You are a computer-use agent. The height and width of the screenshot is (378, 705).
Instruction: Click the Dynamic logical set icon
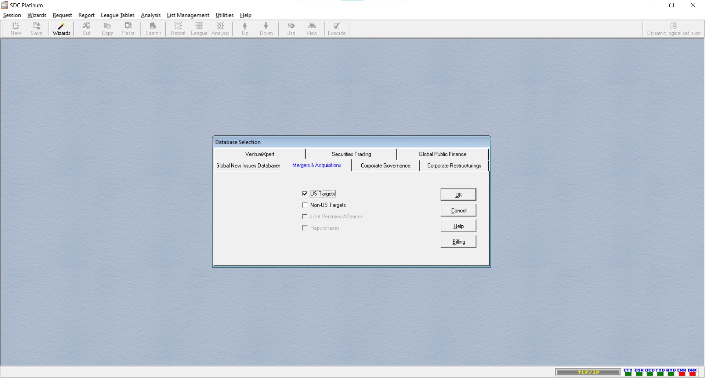(673, 26)
